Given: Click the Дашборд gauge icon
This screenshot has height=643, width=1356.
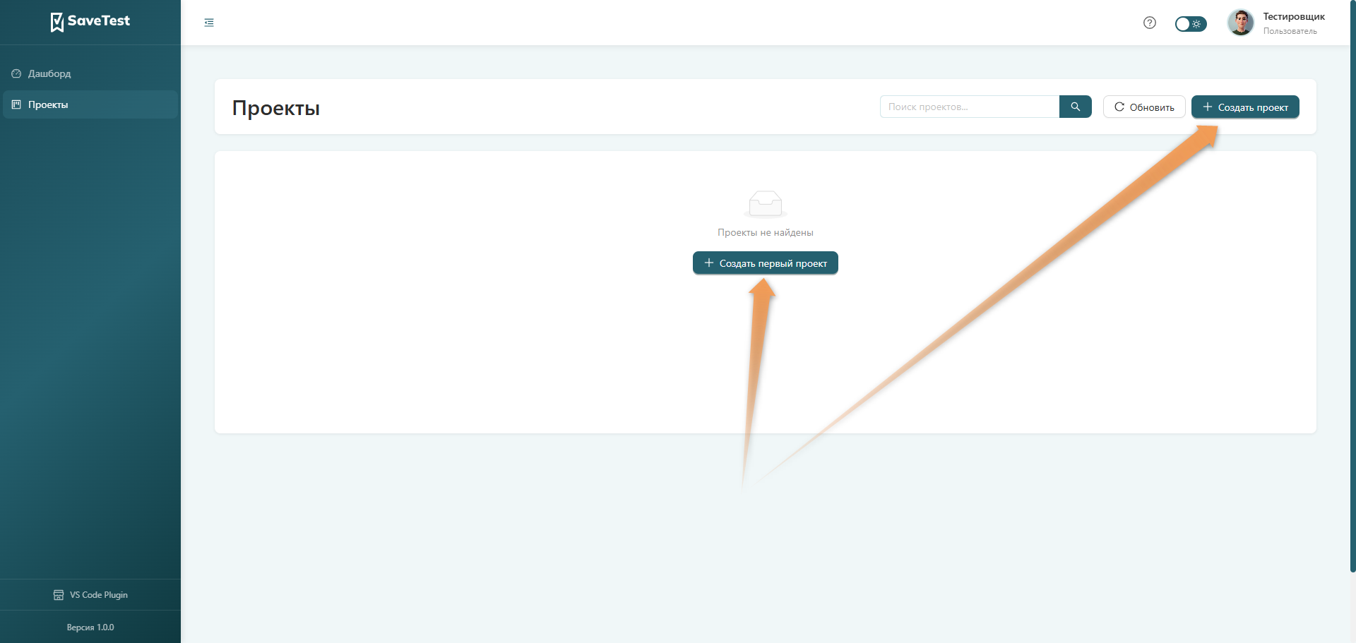Looking at the screenshot, I should 16,73.
